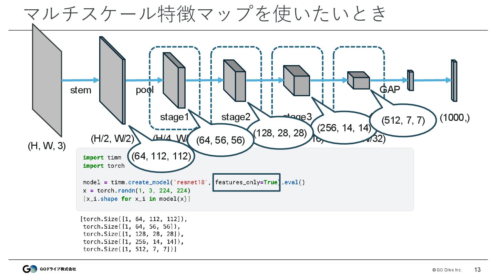Click the "(512, 7, 7)" speech bubble
Viewport: 496px width, 279px height.
(403, 121)
